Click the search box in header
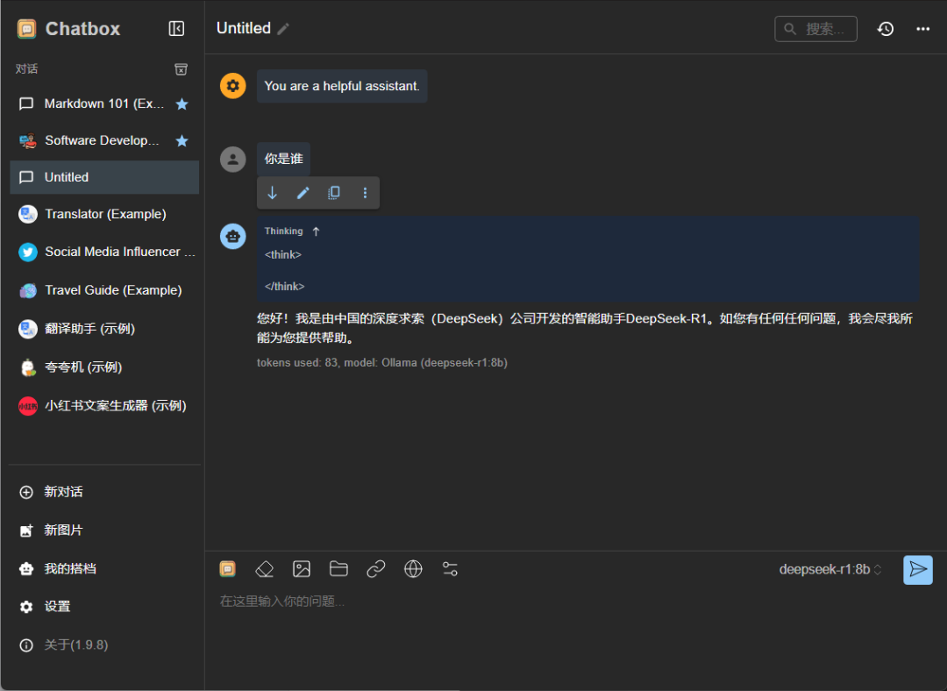947x691 pixels. (815, 28)
